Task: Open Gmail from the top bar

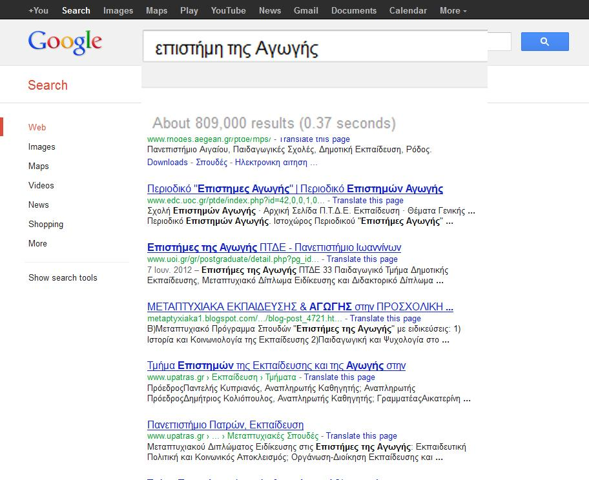Action: (305, 10)
